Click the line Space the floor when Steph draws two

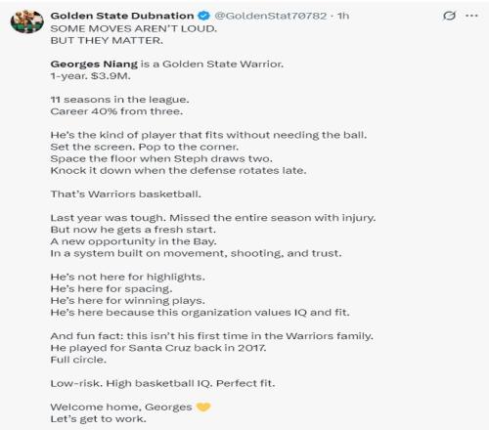pos(161,158)
